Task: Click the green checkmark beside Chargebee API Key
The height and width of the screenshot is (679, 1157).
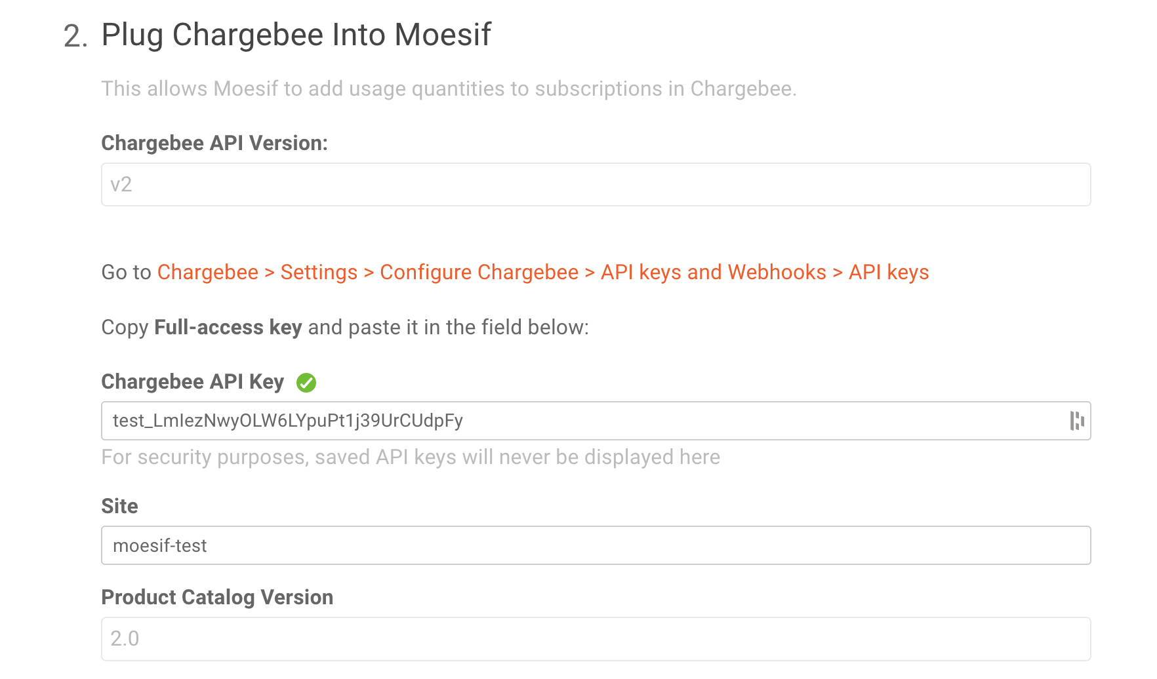Action: click(x=307, y=382)
